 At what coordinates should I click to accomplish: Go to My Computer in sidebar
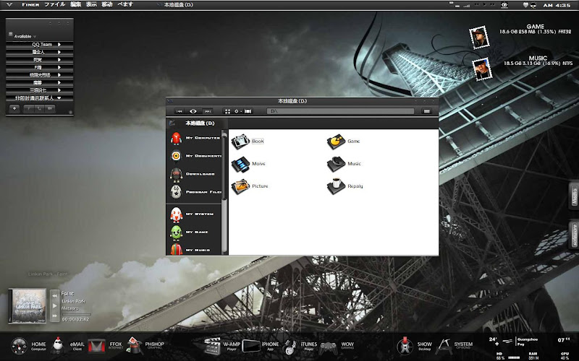click(x=196, y=137)
